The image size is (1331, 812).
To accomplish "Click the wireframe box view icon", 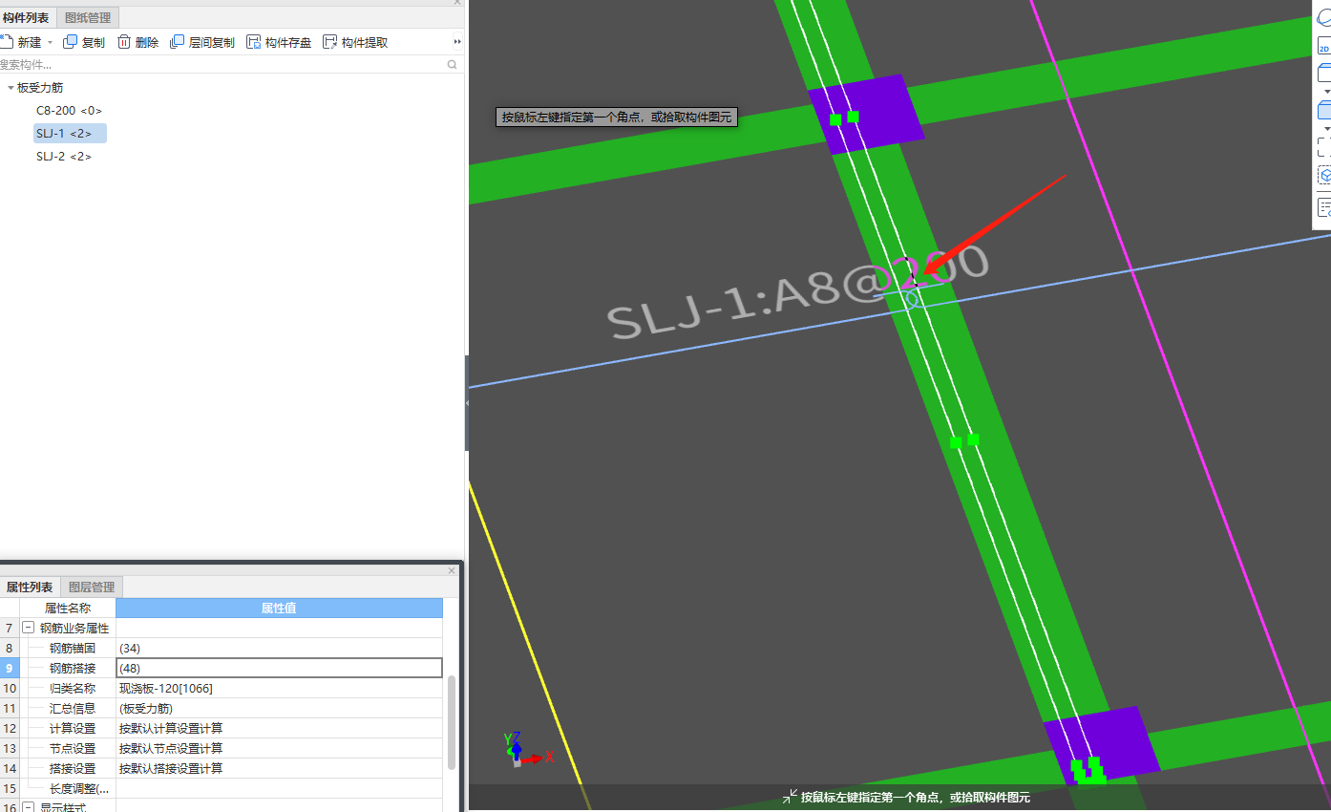I will tap(1324, 72).
